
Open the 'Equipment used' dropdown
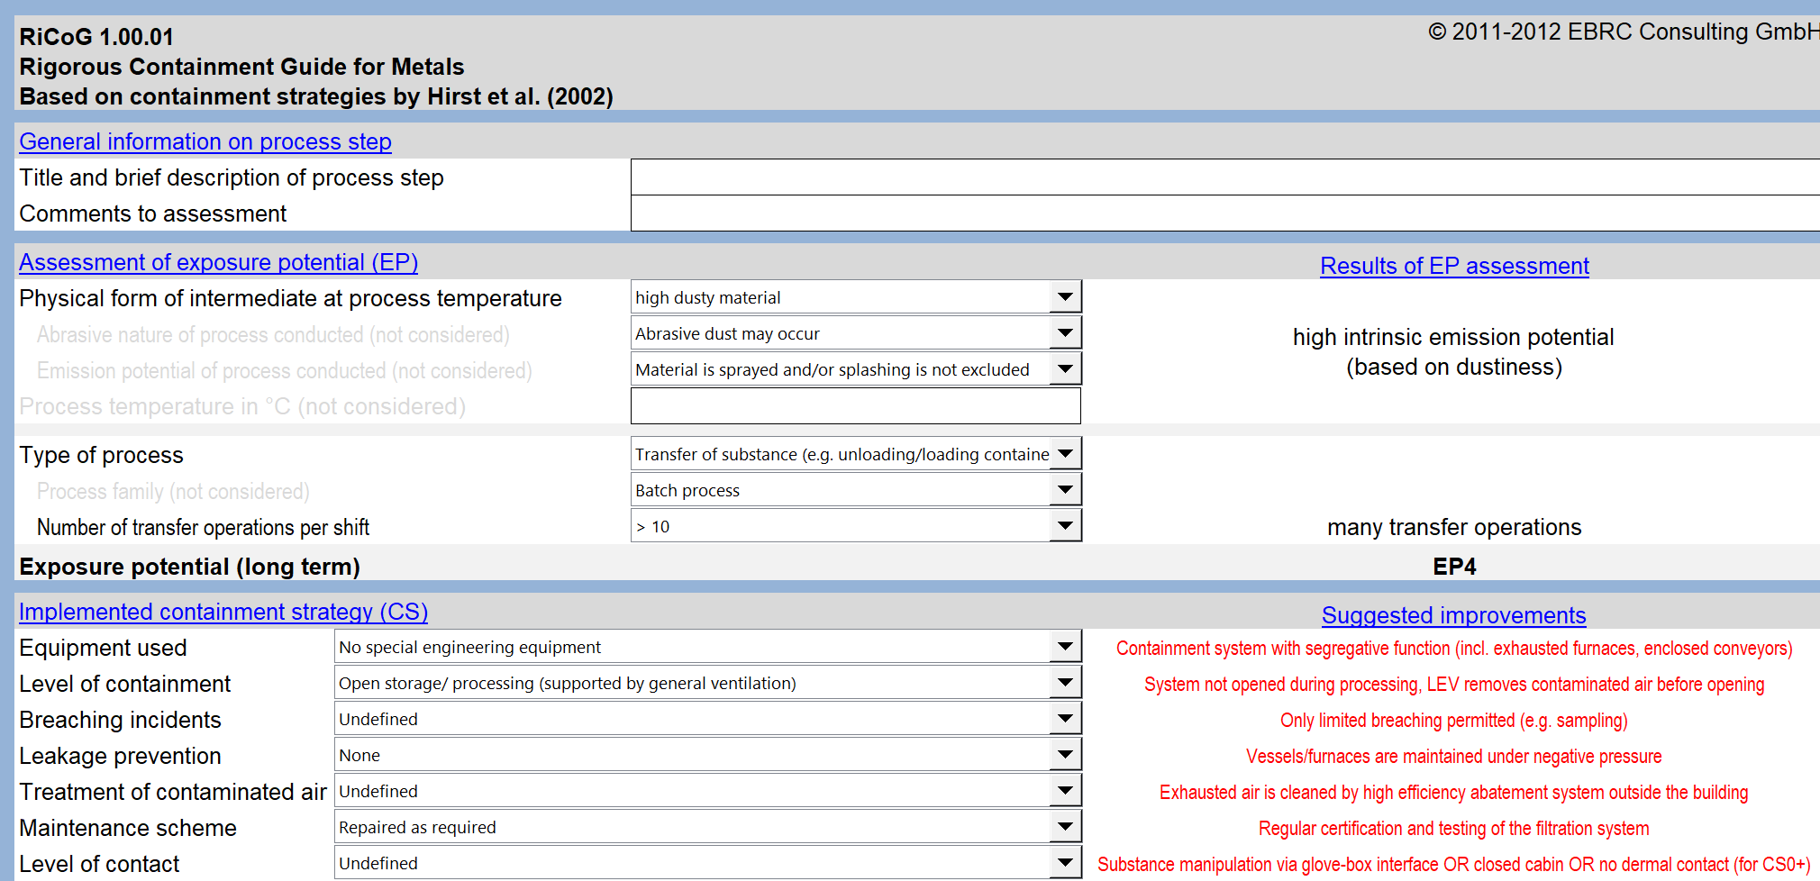[1066, 646]
